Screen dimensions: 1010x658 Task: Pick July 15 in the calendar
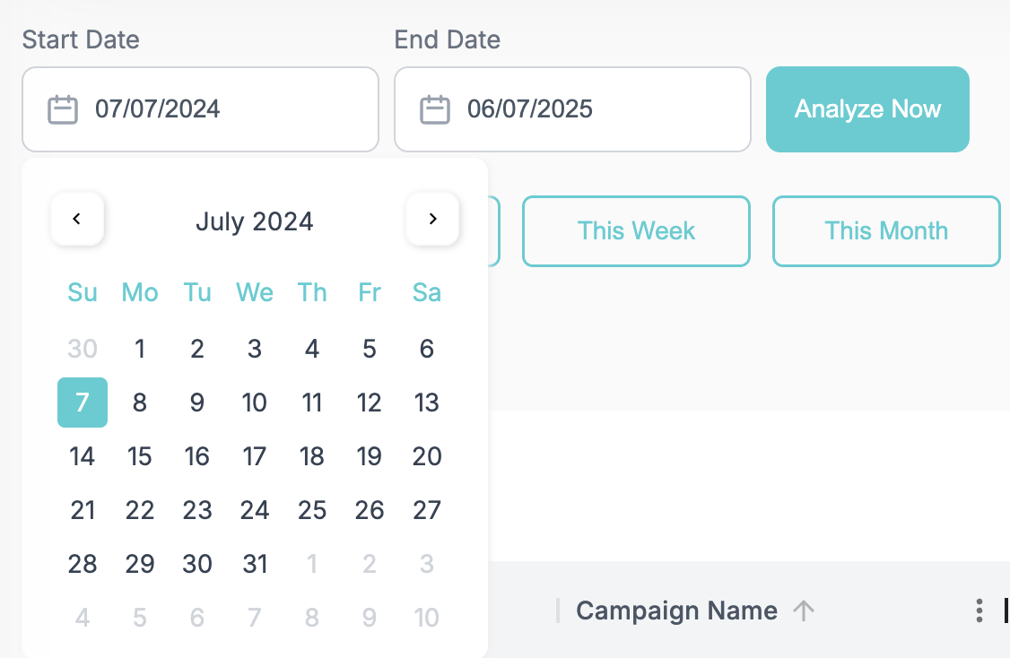point(140,456)
